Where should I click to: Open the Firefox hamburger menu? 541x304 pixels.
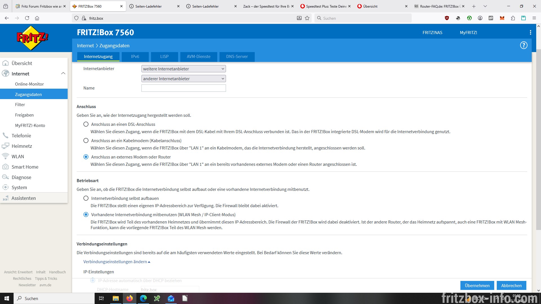(x=534, y=18)
